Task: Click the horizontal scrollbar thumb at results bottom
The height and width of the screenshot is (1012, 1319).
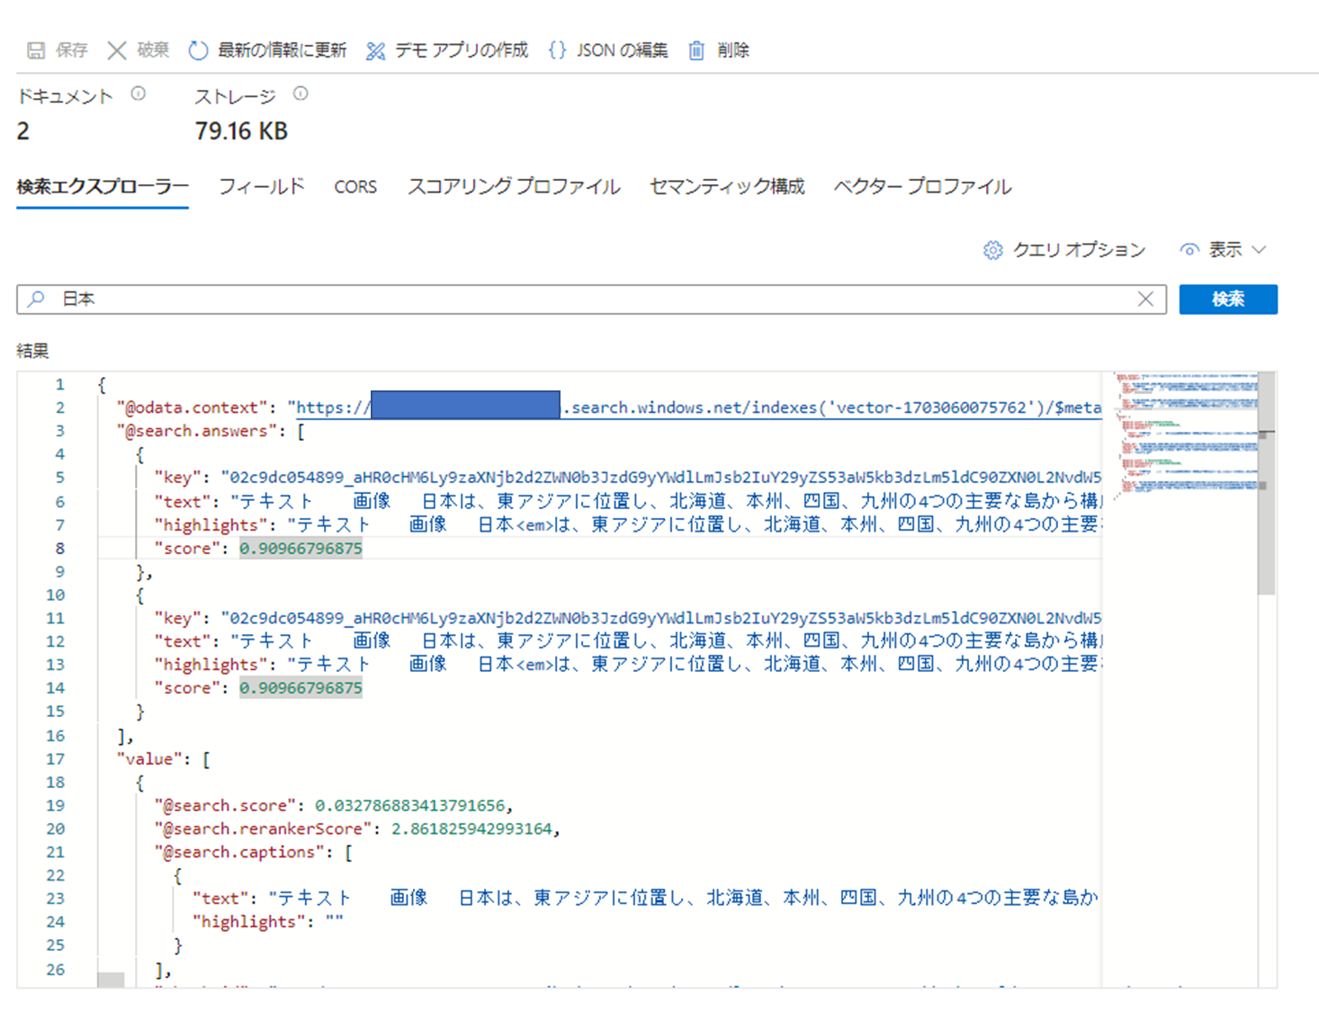Action: pos(111,981)
